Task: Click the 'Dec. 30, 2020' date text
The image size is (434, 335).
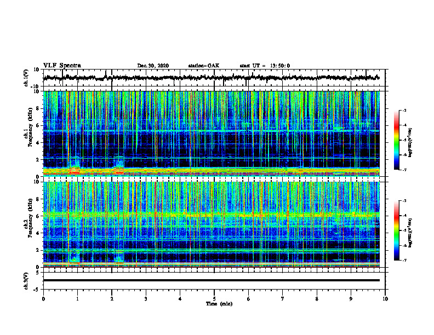Action: pos(153,66)
